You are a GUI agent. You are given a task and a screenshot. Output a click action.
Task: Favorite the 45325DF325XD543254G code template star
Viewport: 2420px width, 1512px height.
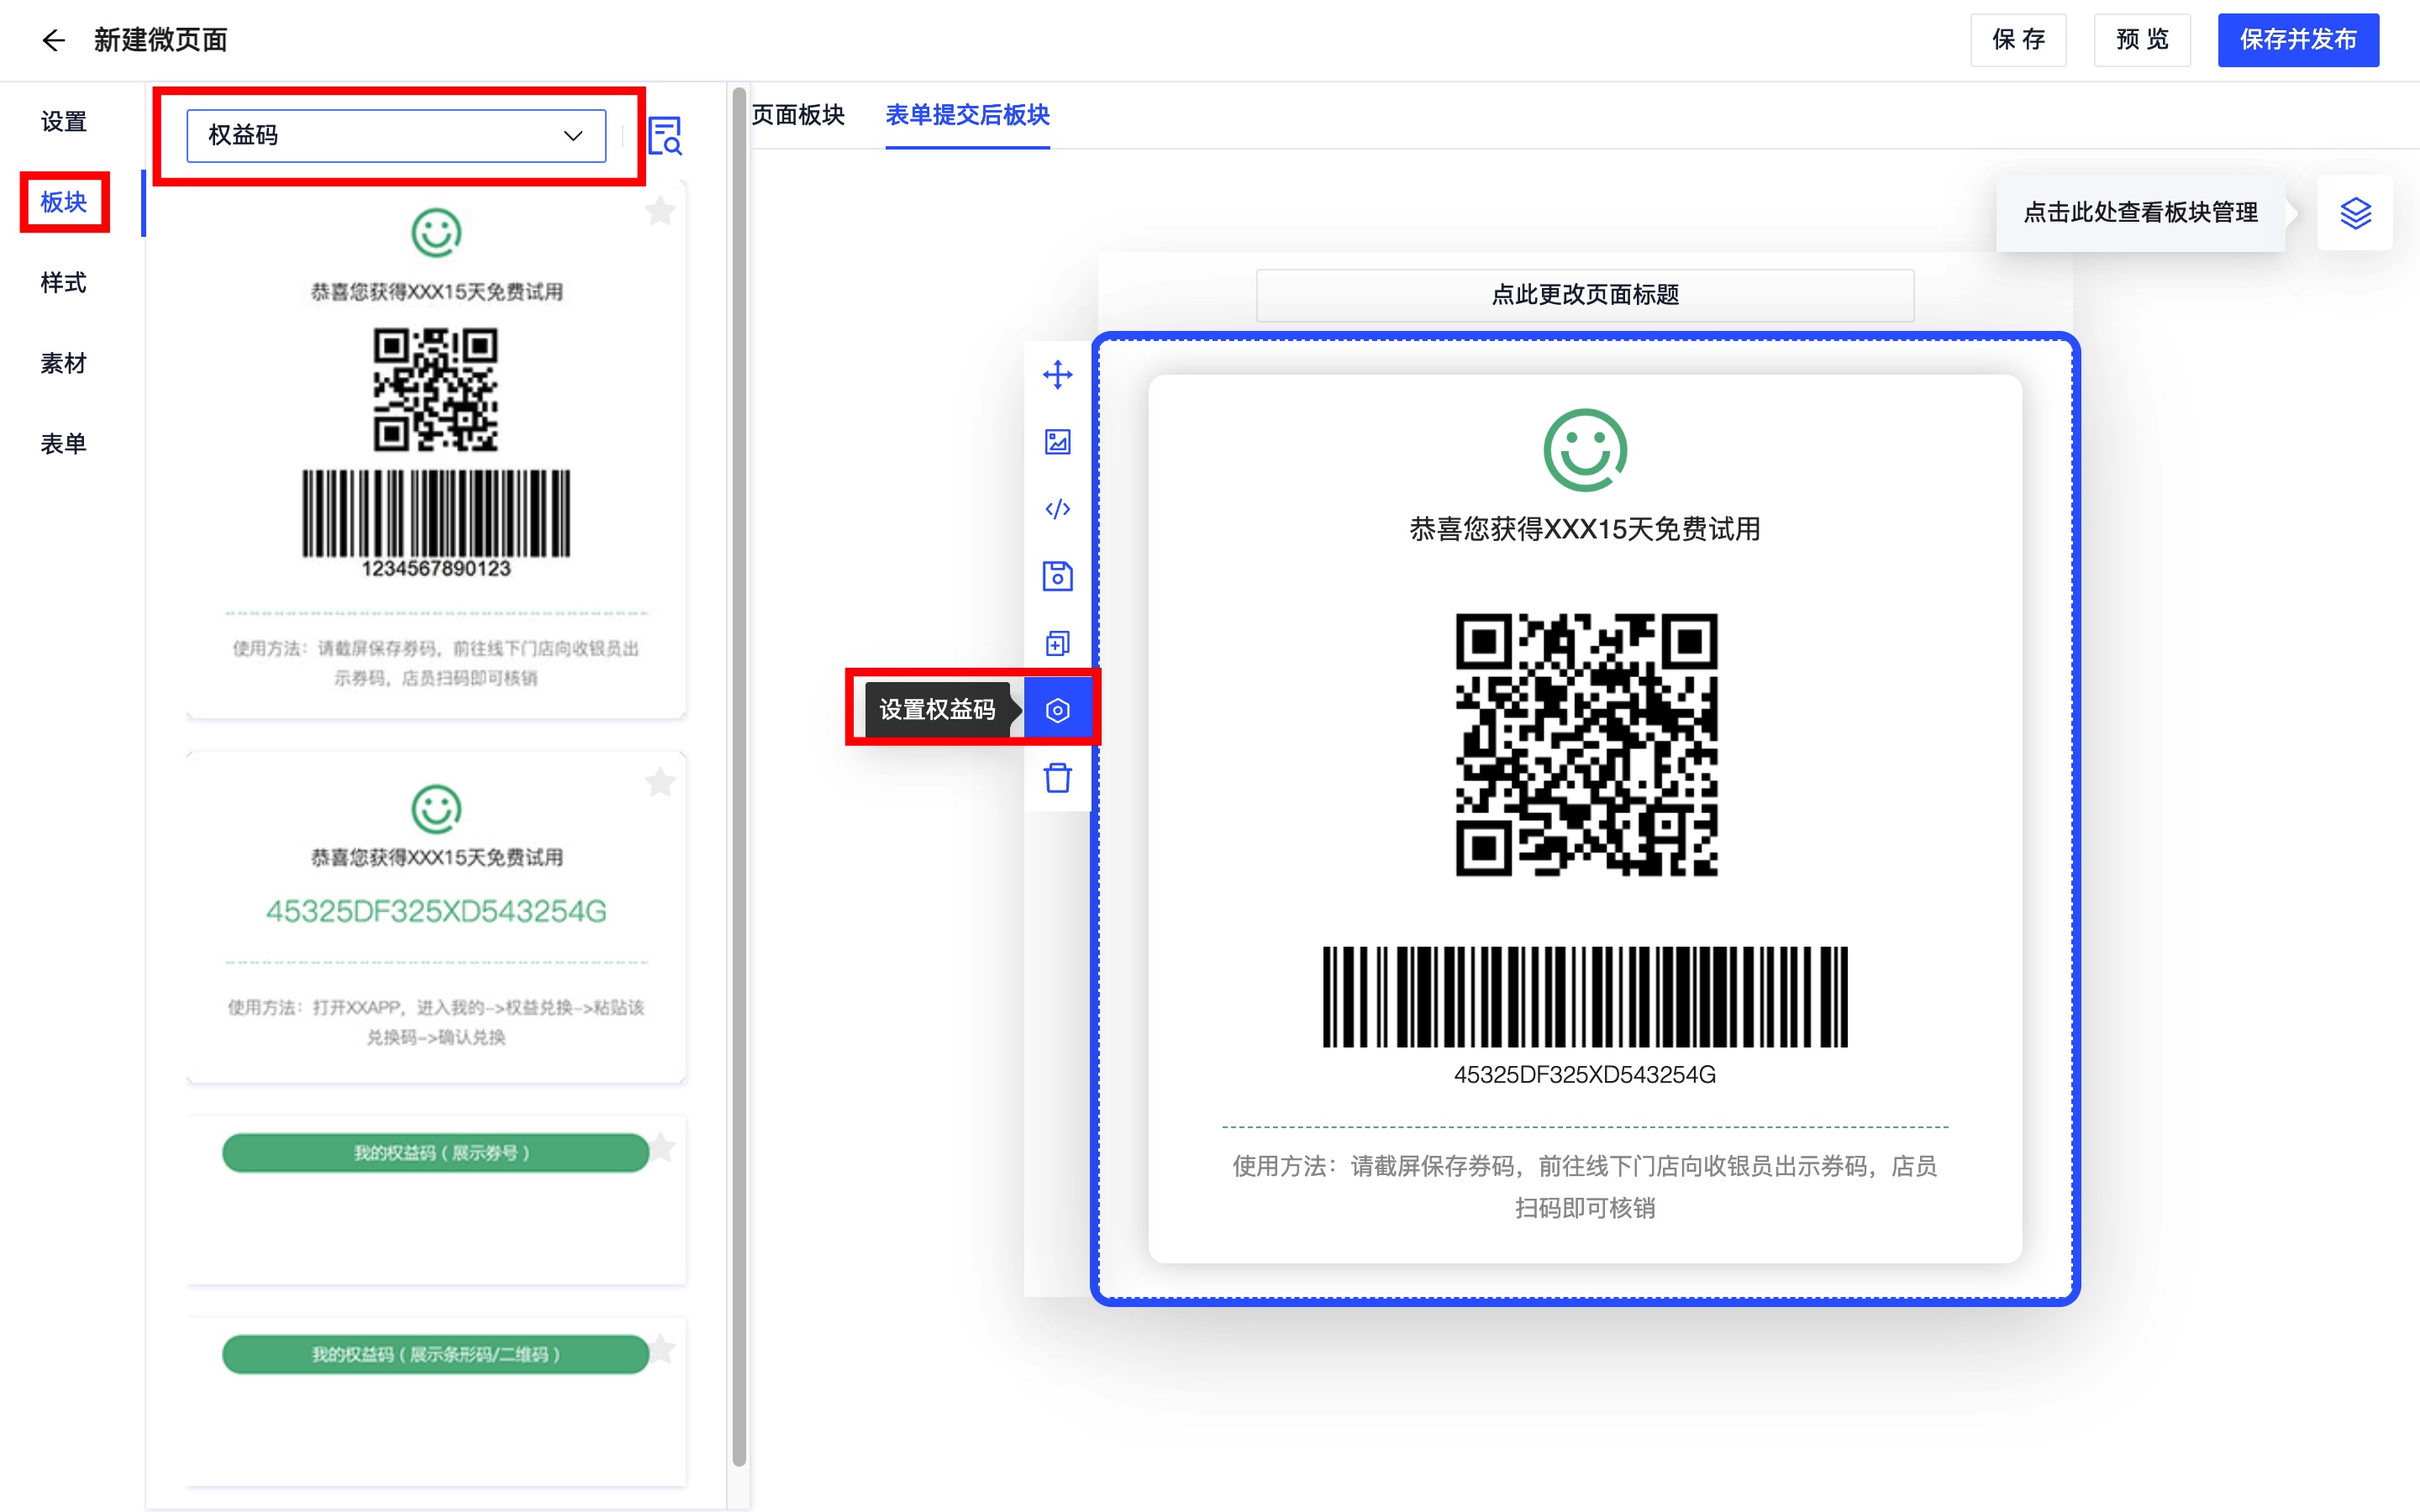660,782
